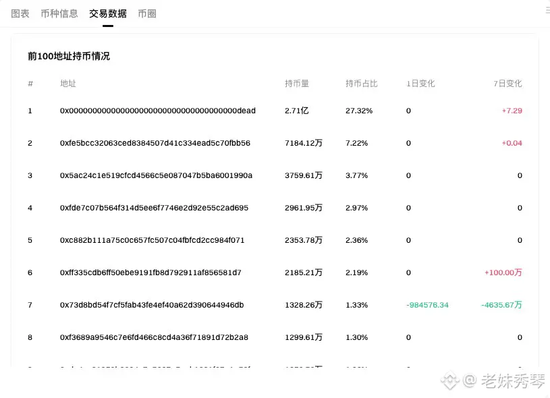Click the 2.36% share value
The image size is (550, 398).
[357, 240]
